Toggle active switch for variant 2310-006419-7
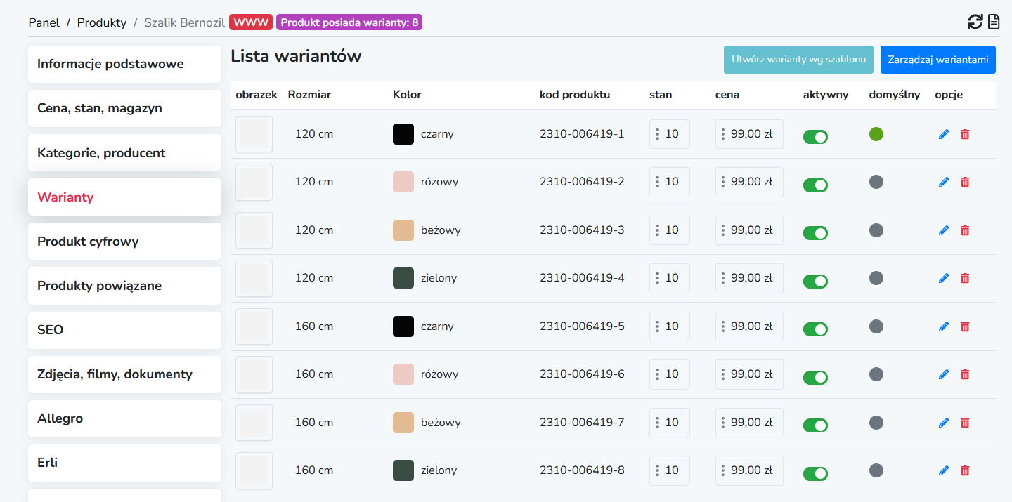This screenshot has height=502, width=1012. pos(815,425)
